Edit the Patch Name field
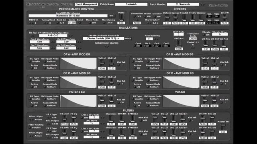The image size is (257, 144). tap(131, 4)
